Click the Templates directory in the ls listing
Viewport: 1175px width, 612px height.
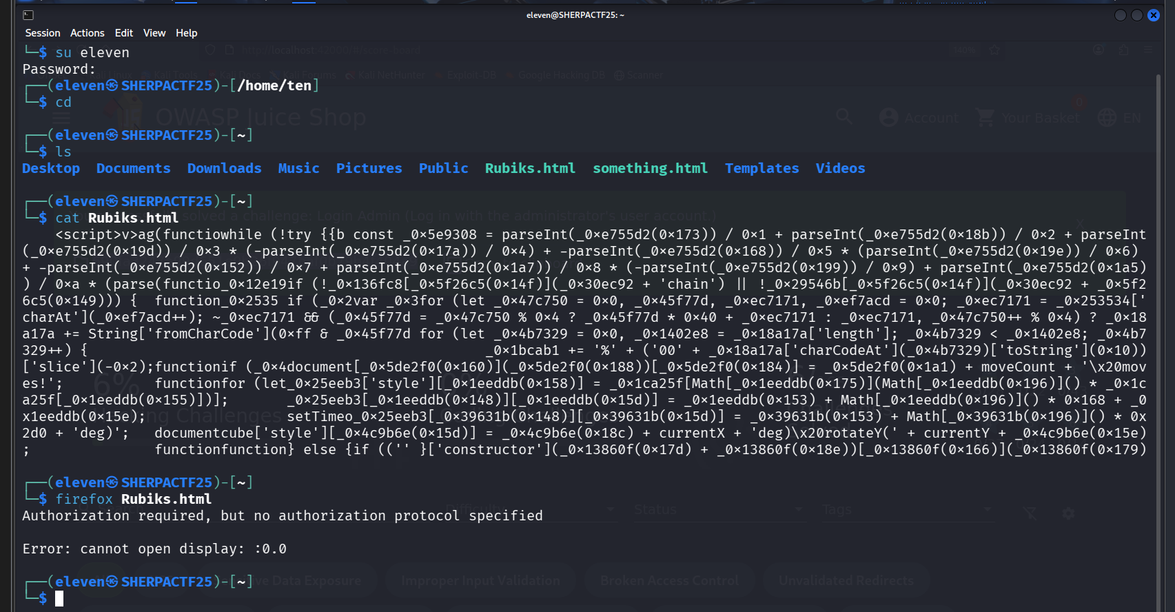[762, 168]
